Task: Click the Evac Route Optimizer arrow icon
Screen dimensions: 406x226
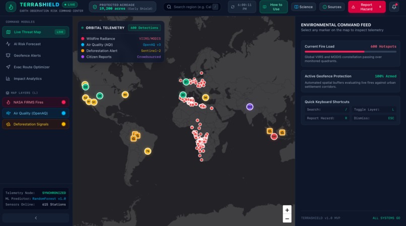Action: click(8, 67)
